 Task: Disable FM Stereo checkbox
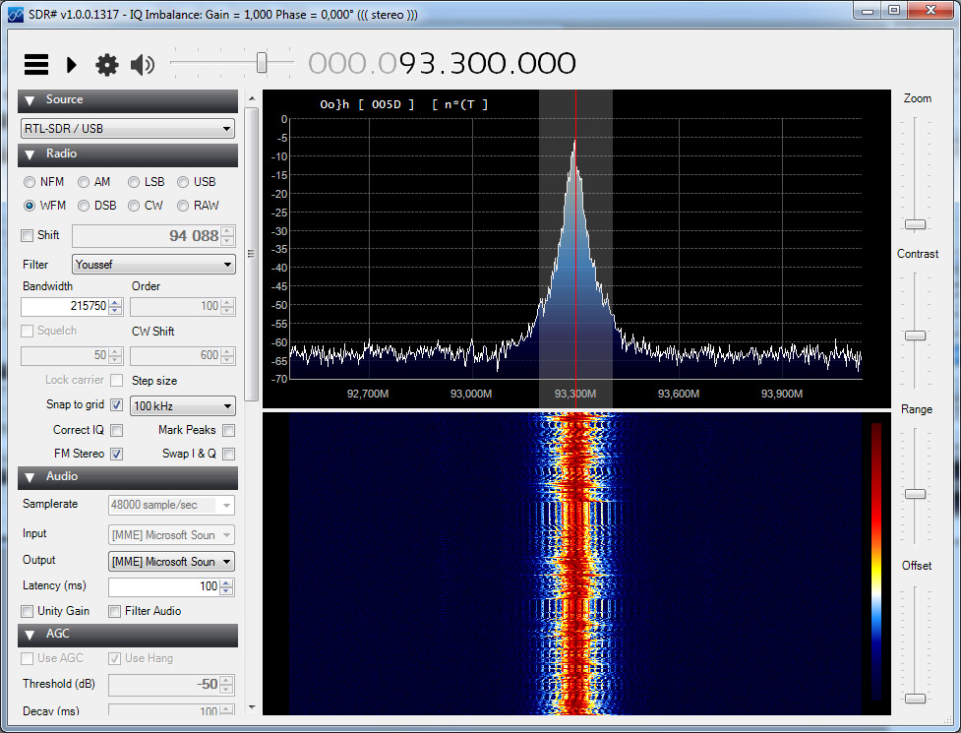pos(116,454)
